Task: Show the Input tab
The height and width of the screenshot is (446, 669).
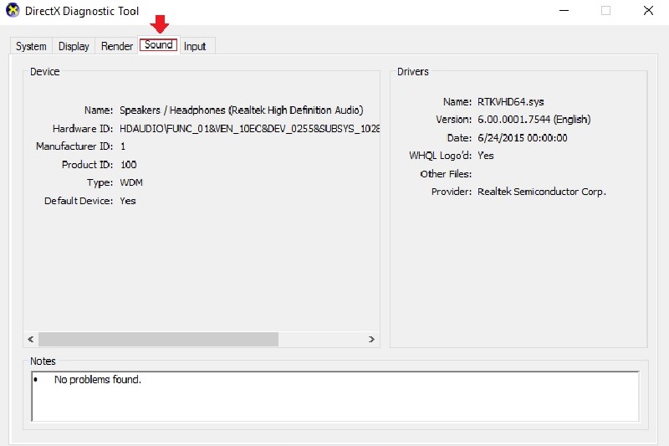Action: click(195, 47)
